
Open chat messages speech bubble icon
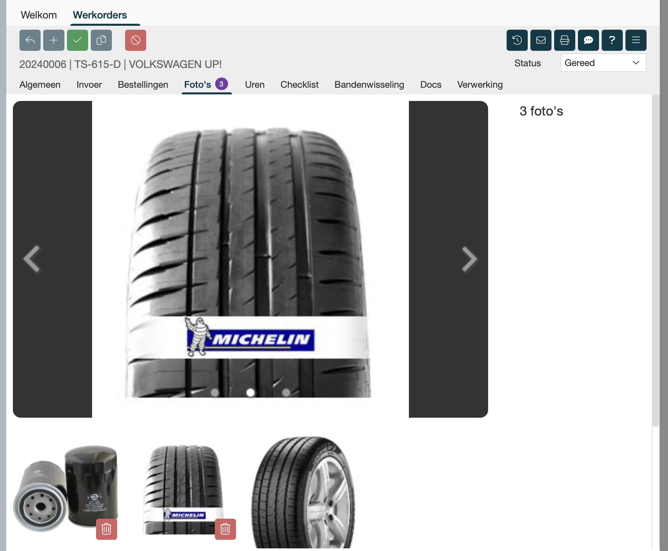[x=588, y=40]
